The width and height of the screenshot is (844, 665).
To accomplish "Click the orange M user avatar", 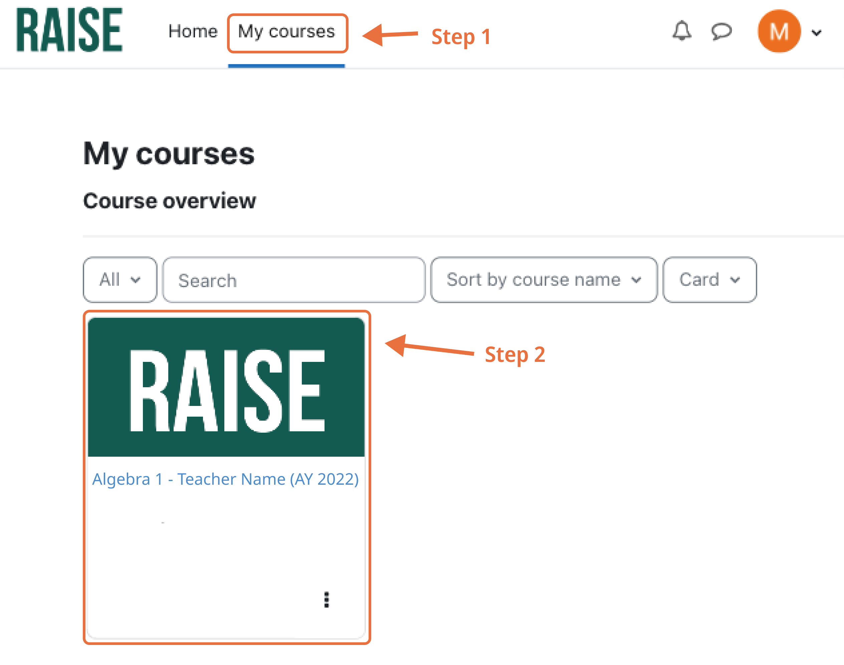I will click(x=779, y=31).
